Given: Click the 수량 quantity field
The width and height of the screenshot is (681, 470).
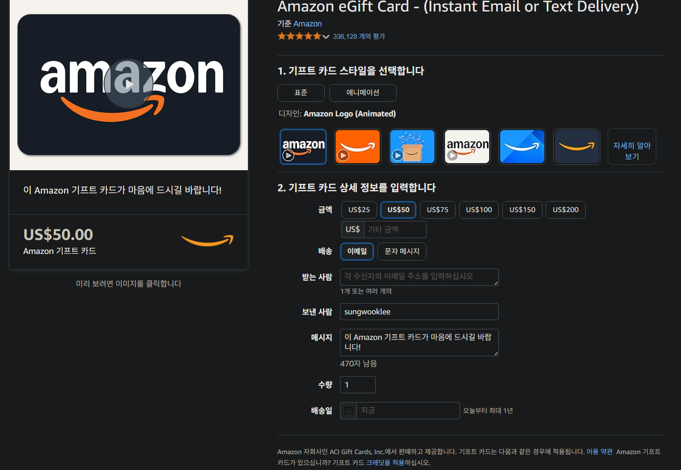Looking at the screenshot, I should 358,385.
